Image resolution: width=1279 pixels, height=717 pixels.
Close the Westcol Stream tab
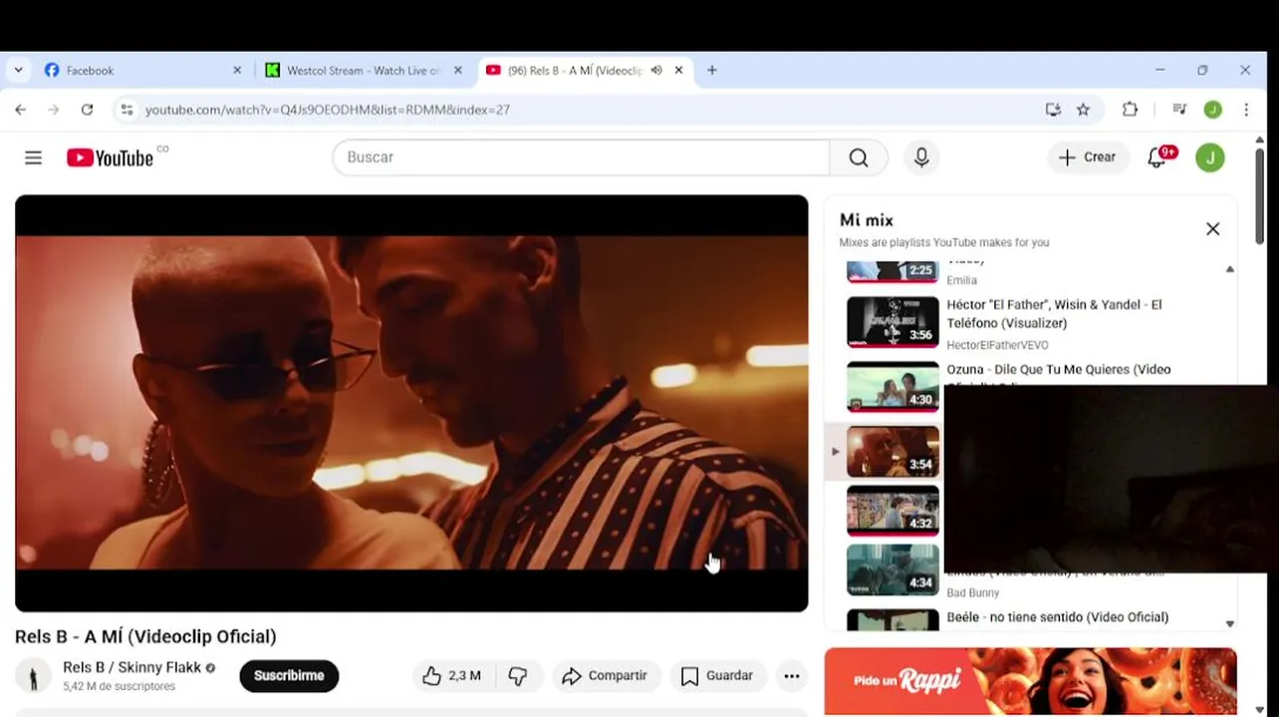[x=458, y=71]
